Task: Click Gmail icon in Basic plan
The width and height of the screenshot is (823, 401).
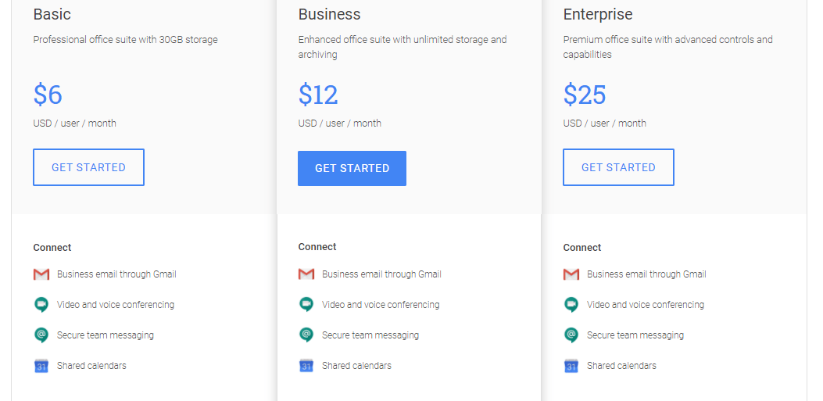Action: click(x=41, y=274)
